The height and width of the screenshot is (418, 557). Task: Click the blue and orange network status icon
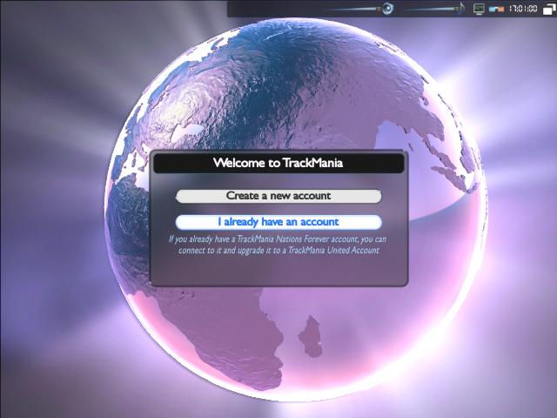[496, 9]
